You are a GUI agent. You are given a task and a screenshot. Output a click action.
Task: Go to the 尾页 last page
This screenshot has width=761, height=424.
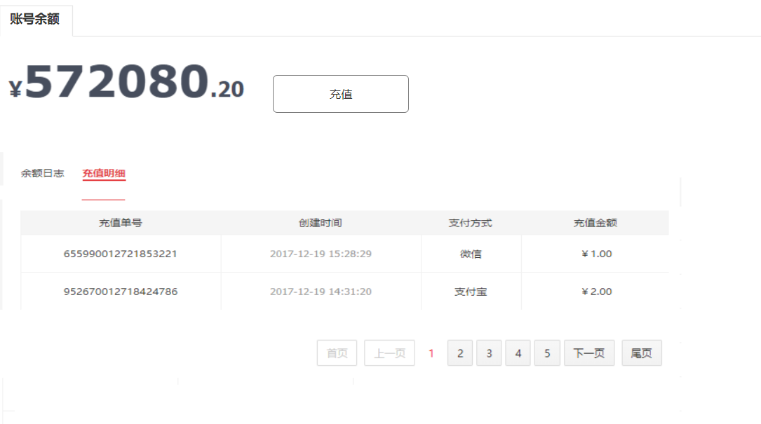click(642, 353)
